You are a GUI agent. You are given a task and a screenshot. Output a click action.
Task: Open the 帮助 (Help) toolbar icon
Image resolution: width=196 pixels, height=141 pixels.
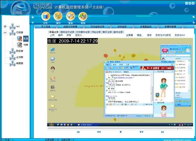click(83, 16)
